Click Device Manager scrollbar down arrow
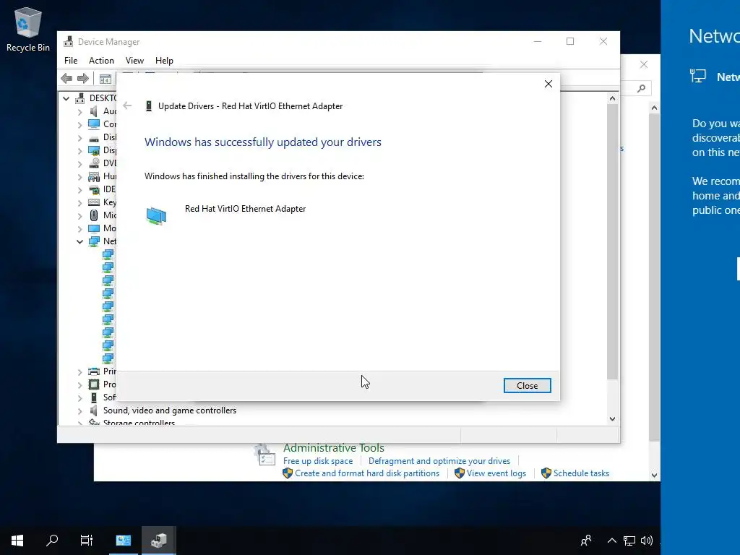Image resolution: width=740 pixels, height=555 pixels. coord(612,418)
